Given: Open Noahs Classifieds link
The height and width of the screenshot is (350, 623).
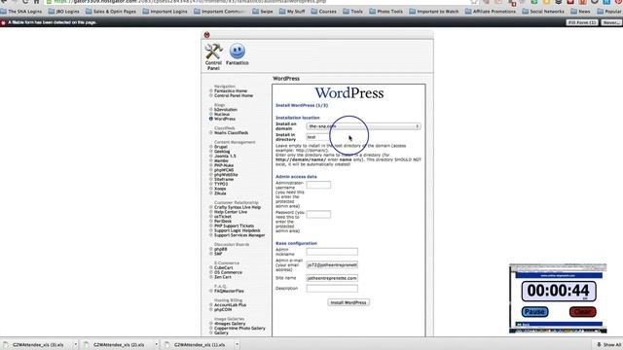Looking at the screenshot, I should click(x=231, y=133).
